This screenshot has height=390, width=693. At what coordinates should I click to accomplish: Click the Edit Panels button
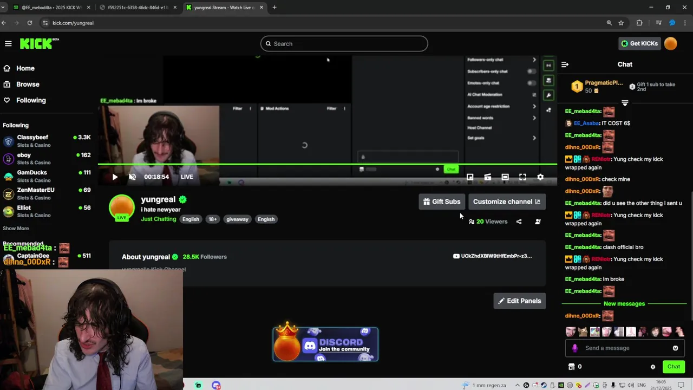pos(520,301)
